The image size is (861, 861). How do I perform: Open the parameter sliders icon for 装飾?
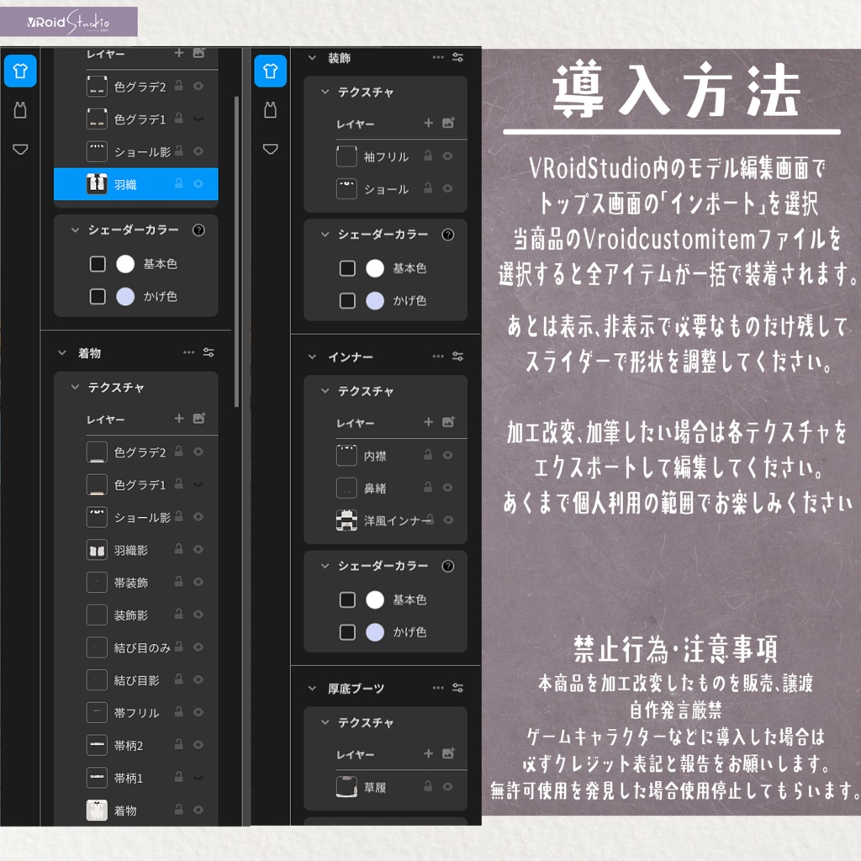[457, 57]
